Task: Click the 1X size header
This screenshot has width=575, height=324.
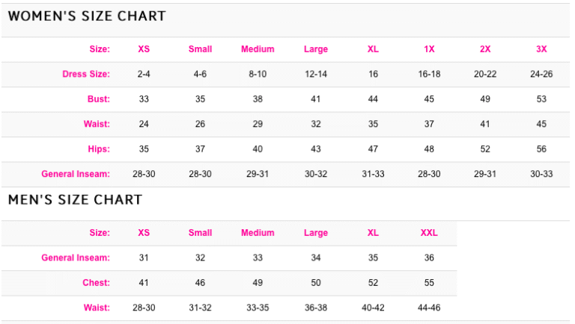Action: 429,49
